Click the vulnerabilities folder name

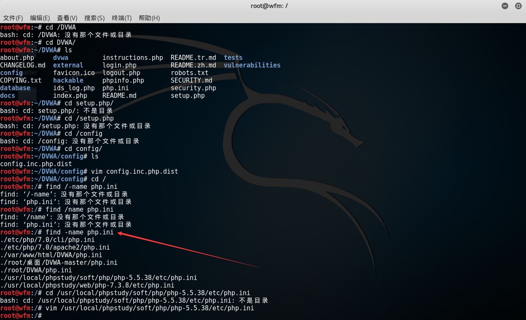(252, 65)
